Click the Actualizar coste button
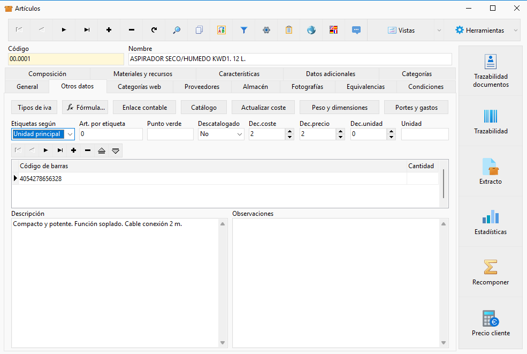The image size is (527, 354). [263, 108]
